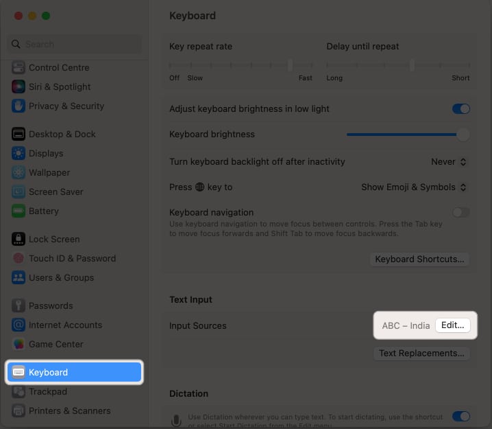Click the Dictation section heading
This screenshot has height=429, width=492.
[x=188, y=394]
